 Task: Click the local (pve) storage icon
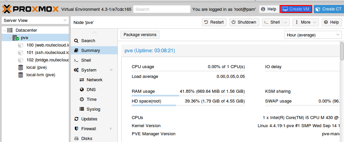click(21, 67)
